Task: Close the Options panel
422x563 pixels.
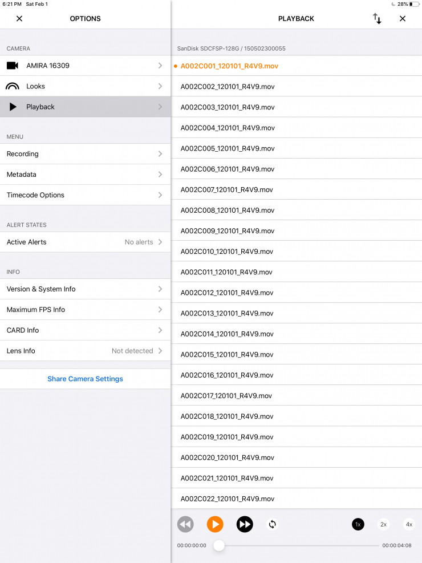Action: click(x=19, y=19)
